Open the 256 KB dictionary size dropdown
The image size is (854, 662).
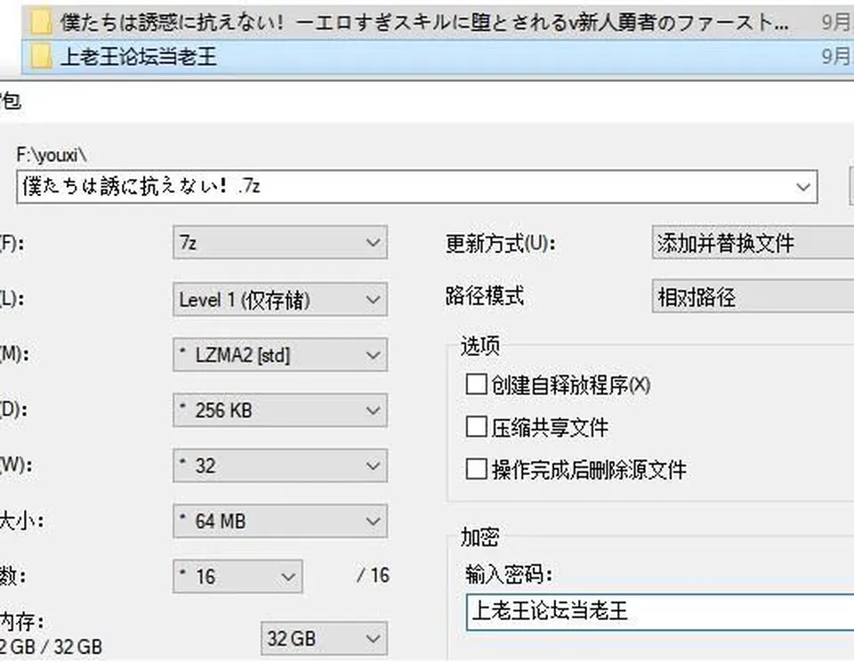[280, 410]
